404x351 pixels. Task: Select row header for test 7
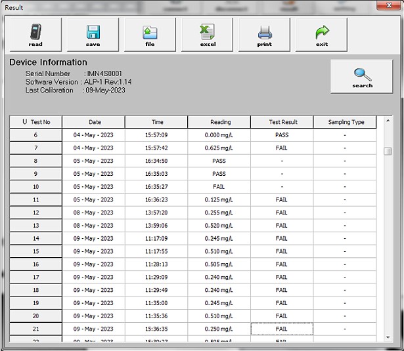click(36, 148)
